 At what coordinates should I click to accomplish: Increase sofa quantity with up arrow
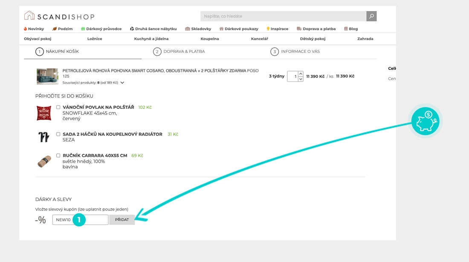tap(301, 74)
